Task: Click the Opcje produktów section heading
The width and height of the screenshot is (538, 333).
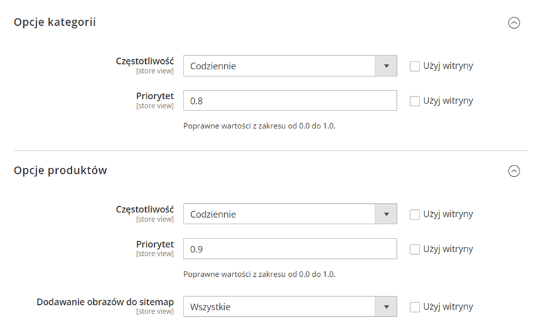Action: click(60, 170)
